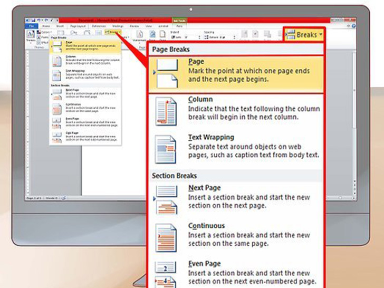Screen dimensions: 384x288
Task: Click the enlarged Breaks dropdown button
Action: [304, 35]
